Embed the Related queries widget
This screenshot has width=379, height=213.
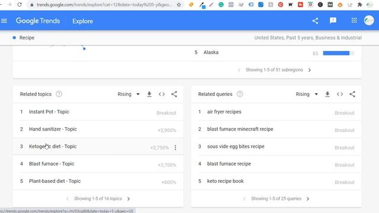340,94
